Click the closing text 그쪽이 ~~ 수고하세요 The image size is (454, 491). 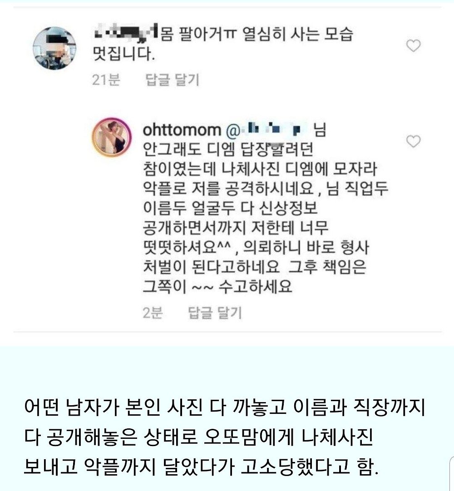(217, 286)
